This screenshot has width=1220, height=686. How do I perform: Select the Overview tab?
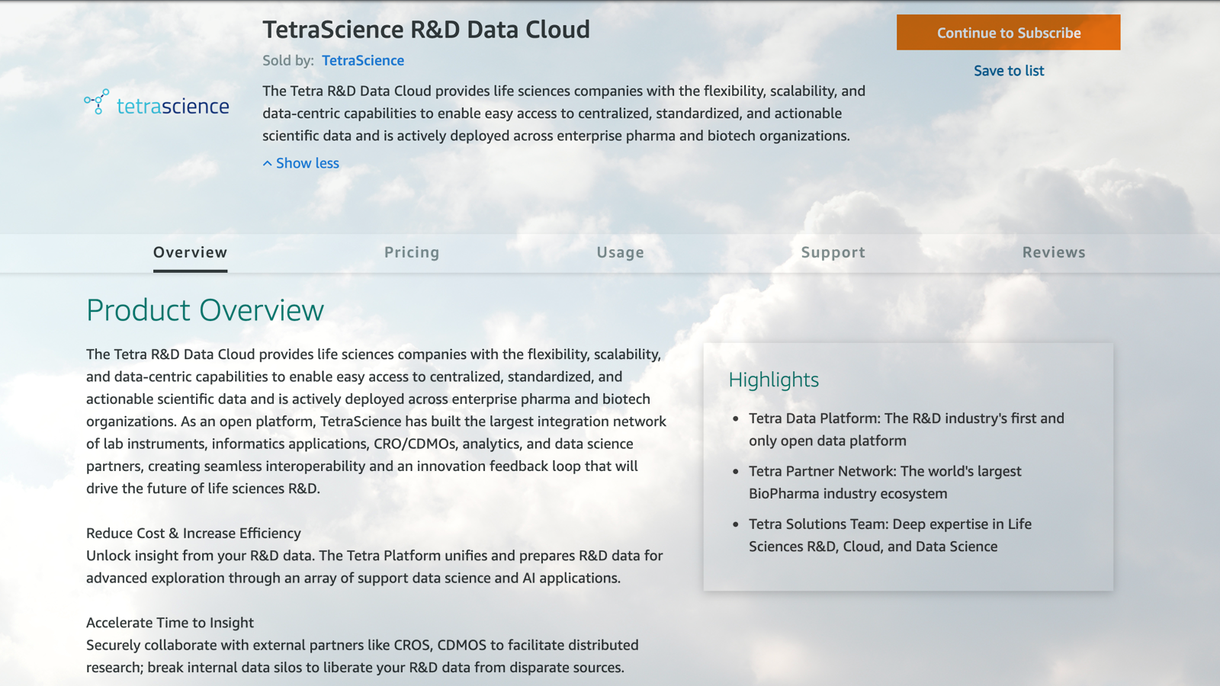189,252
